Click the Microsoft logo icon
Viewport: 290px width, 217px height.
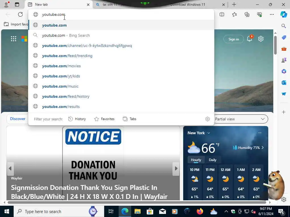24,39
